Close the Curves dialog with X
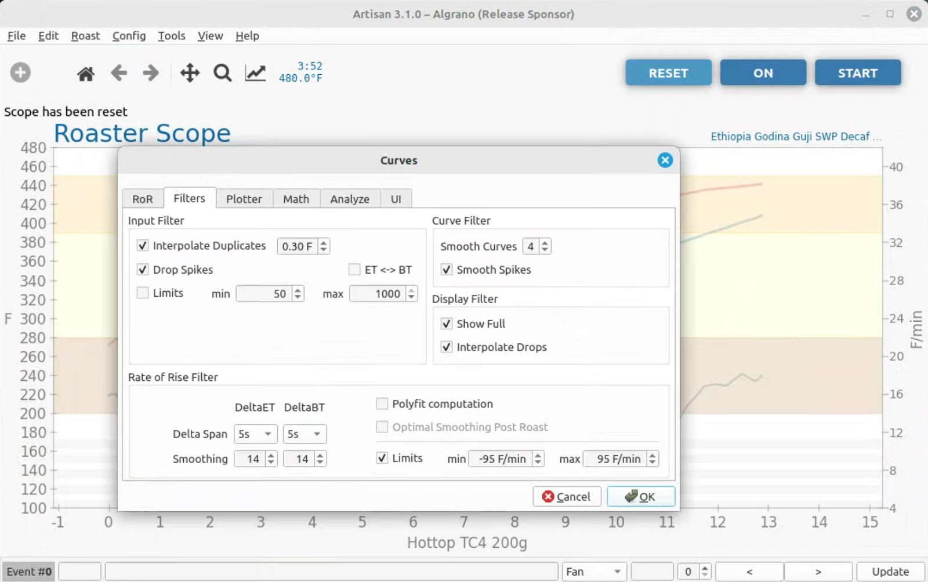The height and width of the screenshot is (582, 928). 665,161
